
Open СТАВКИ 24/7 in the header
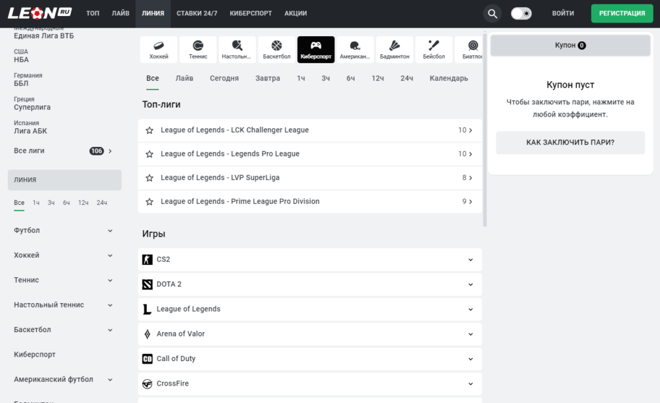coord(197,14)
